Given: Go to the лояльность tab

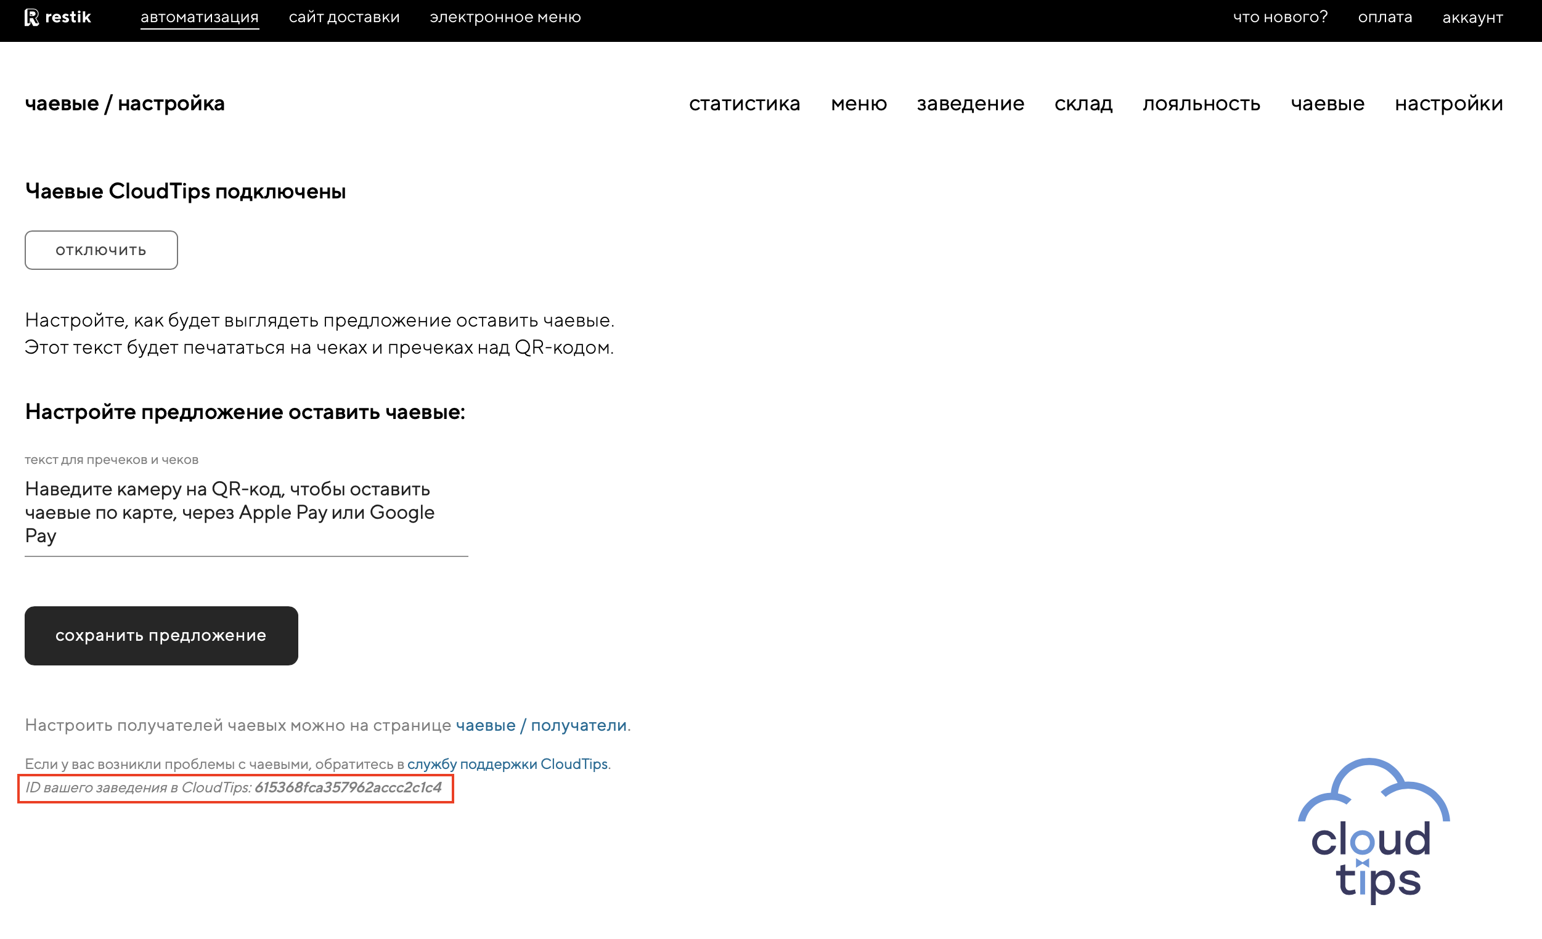Looking at the screenshot, I should (1201, 104).
